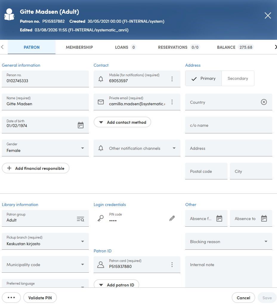Click the Validate PIN button
Screen dimensions: 277x305
click(x=40, y=298)
